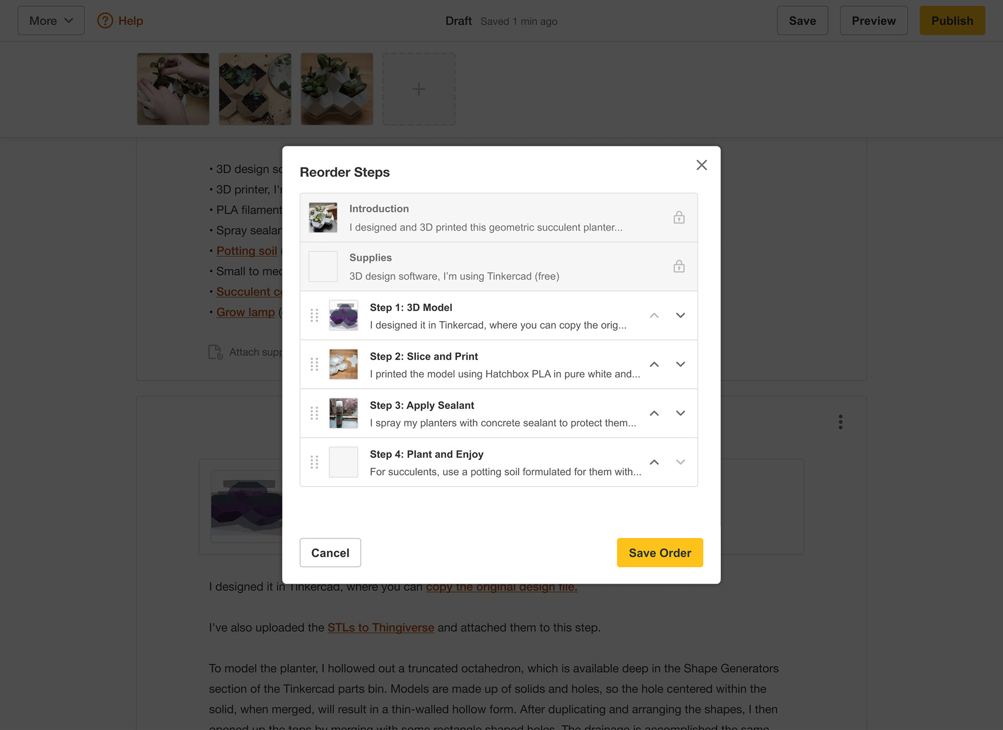Image resolution: width=1003 pixels, height=730 pixels.
Task: Move Step 3: Apply Sealant up
Action: (654, 413)
